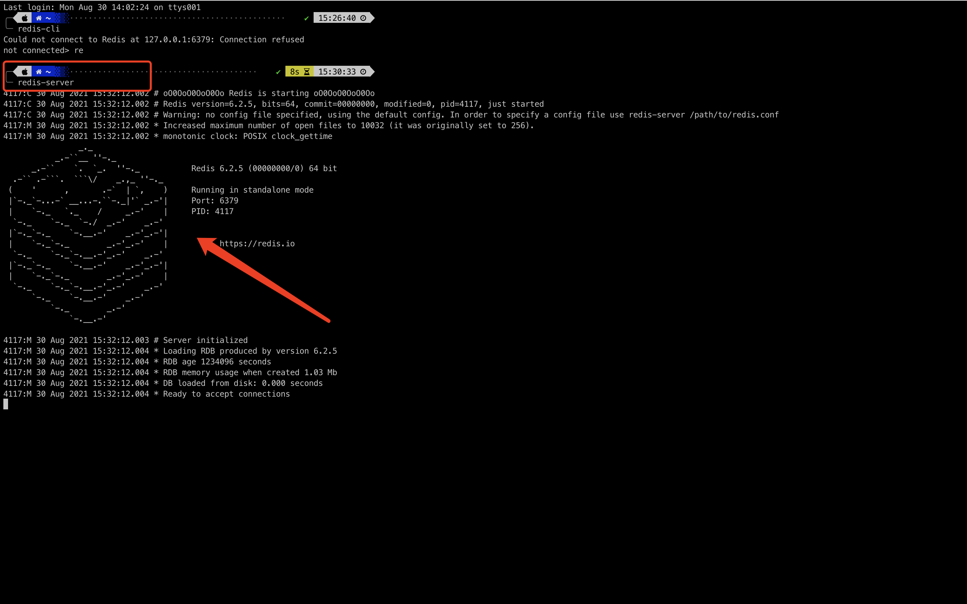Click the Apple logo in the redis-server prompt
Viewport: 967px width, 604px height.
(x=25, y=71)
